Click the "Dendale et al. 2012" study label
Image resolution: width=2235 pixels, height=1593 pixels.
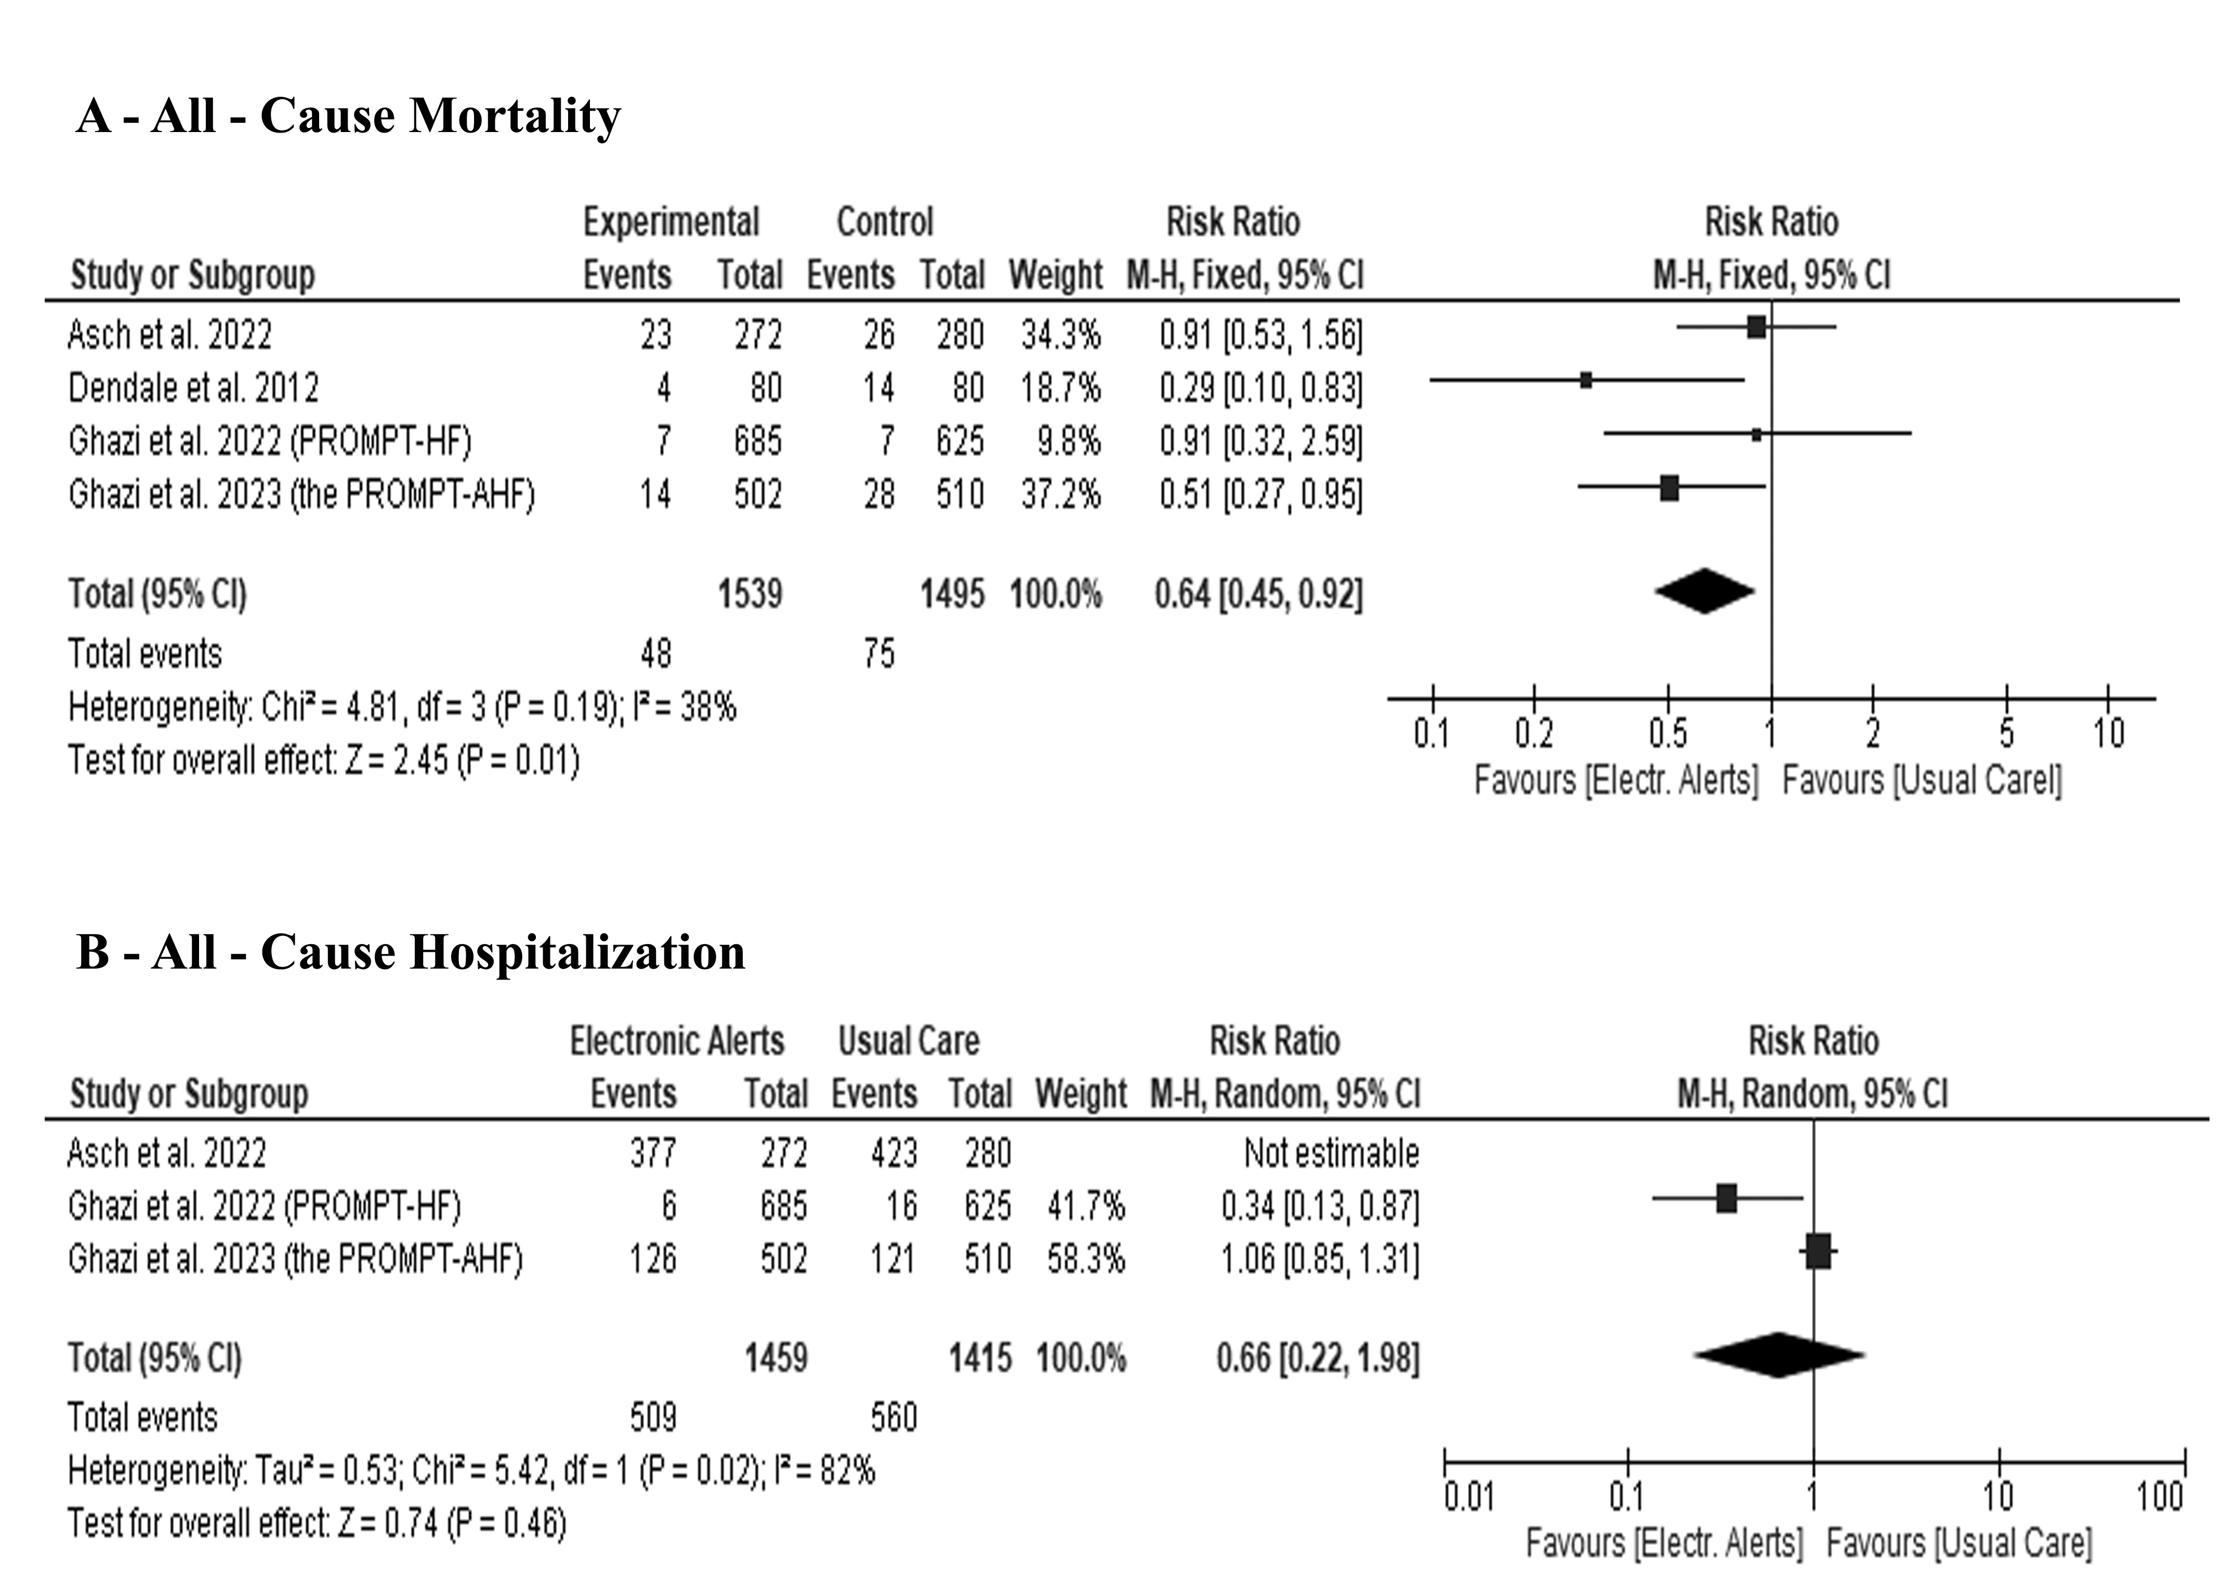(x=193, y=388)
